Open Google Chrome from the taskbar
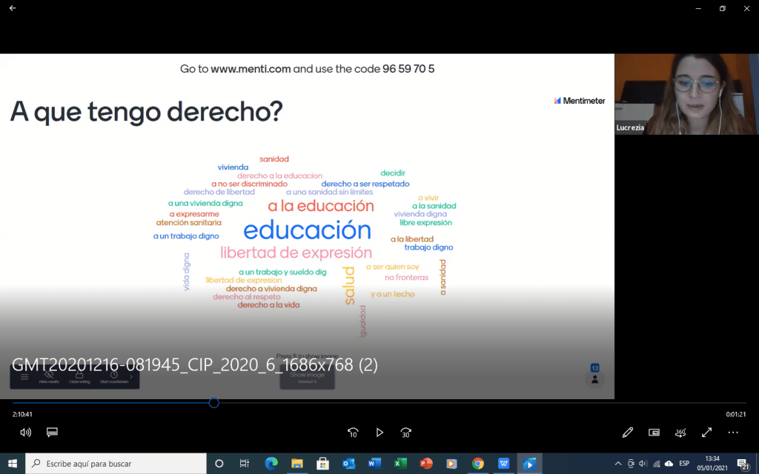This screenshot has height=474, width=759. point(478,464)
